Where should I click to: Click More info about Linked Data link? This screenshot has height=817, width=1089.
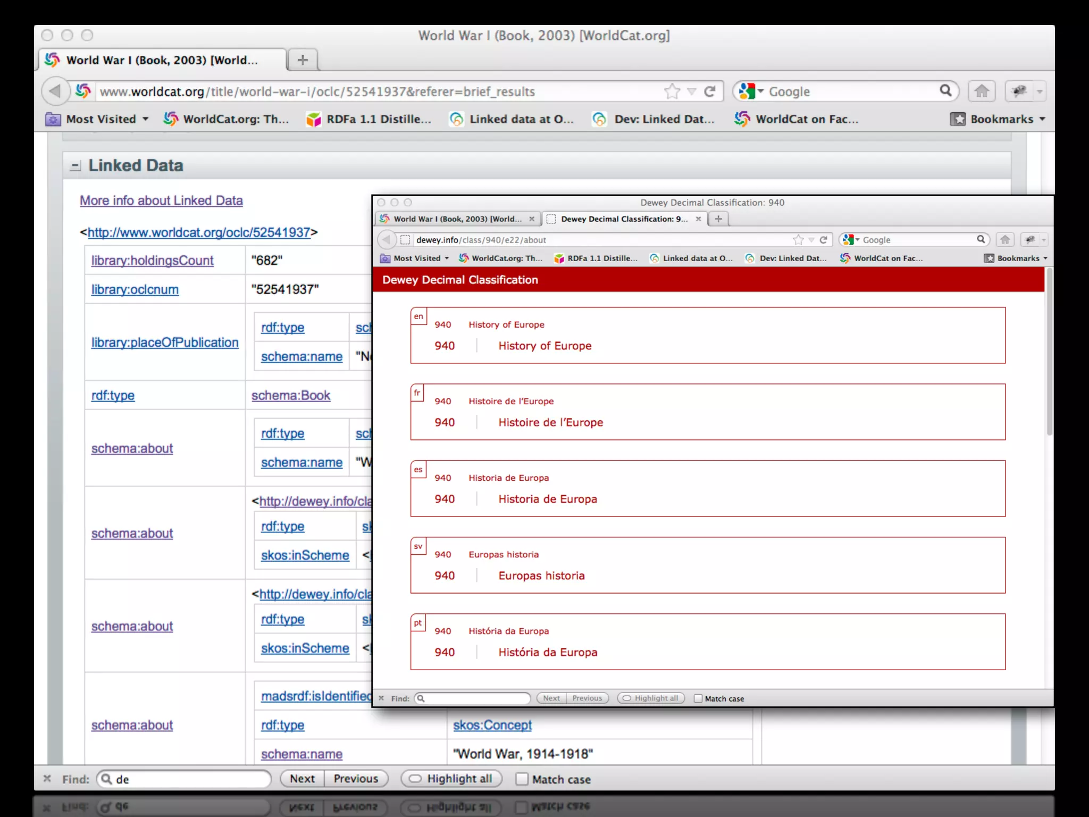click(161, 201)
